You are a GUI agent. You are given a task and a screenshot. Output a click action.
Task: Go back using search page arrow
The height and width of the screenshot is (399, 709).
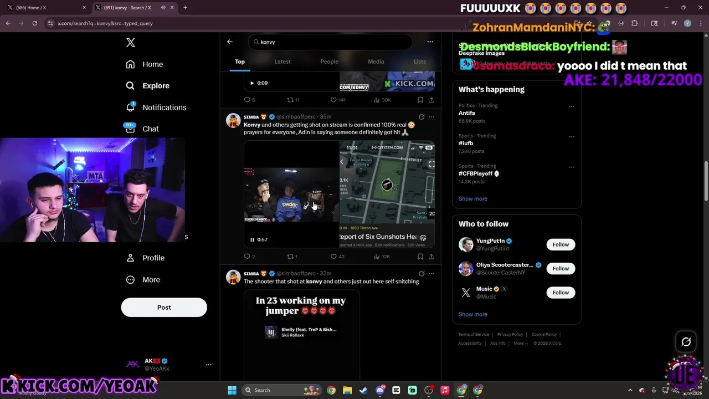pos(230,42)
